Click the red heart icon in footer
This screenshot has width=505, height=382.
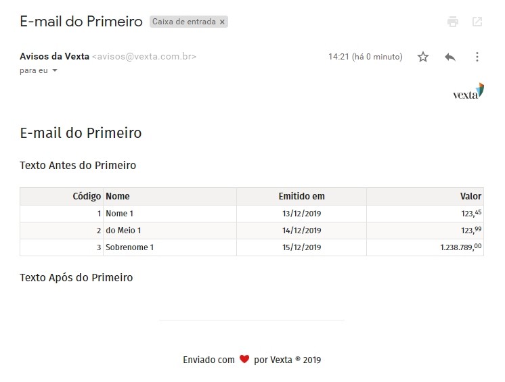tap(244, 359)
